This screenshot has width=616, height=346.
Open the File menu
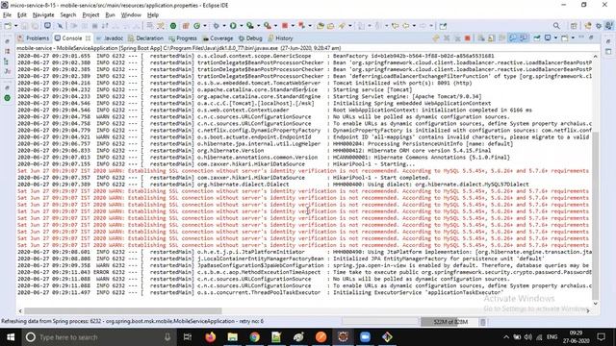point(7,15)
